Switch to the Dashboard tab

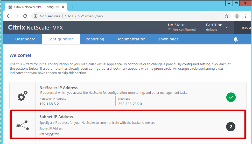[25, 39]
